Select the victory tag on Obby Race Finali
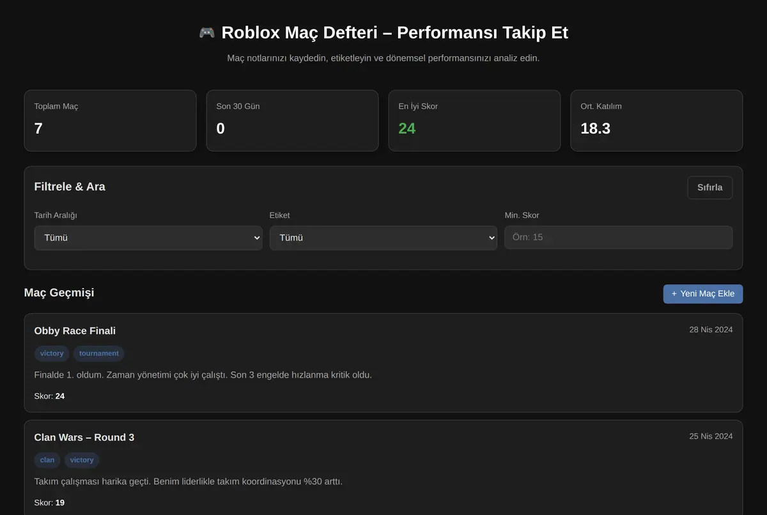 coord(52,353)
